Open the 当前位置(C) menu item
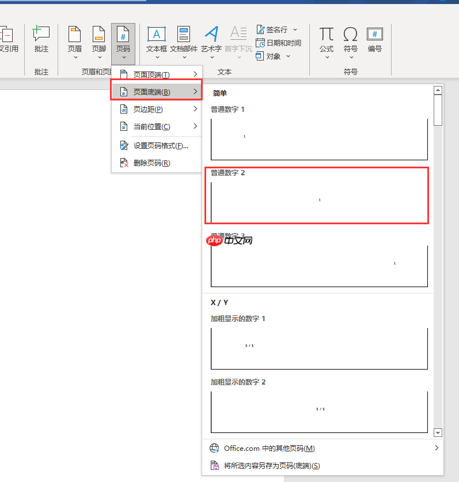Viewport: 459px width, 482px height. [x=157, y=126]
